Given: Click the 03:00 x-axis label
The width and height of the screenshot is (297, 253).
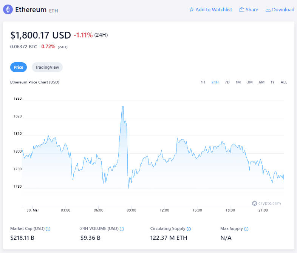Looking at the screenshot, I should [65, 210].
